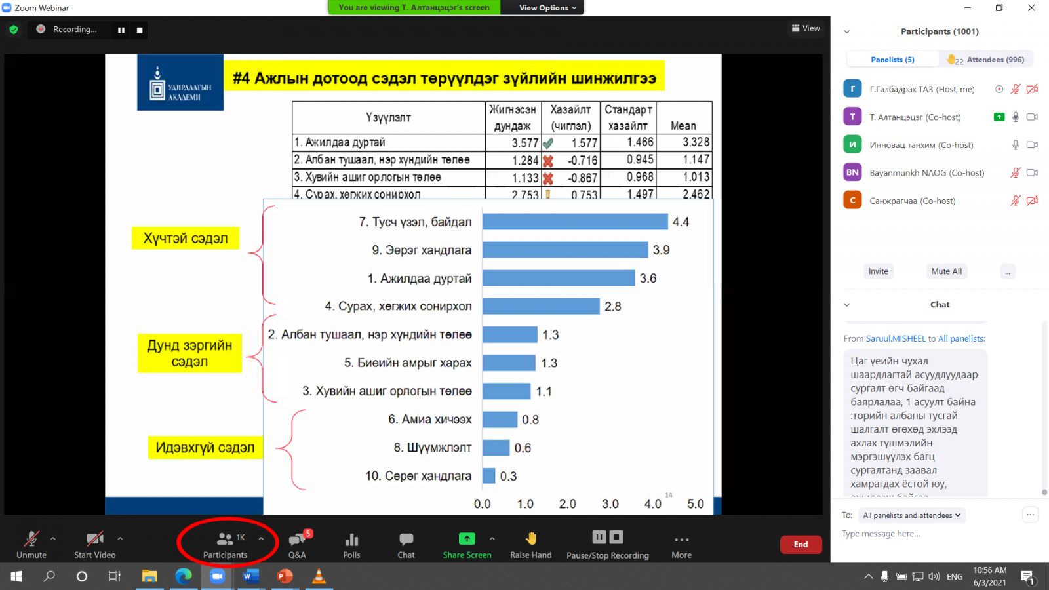This screenshot has width=1049, height=590.
Task: Collapse the Participants panel chevron
Action: (846, 31)
